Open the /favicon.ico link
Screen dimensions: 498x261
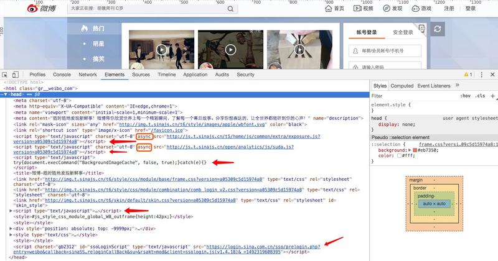(169, 130)
